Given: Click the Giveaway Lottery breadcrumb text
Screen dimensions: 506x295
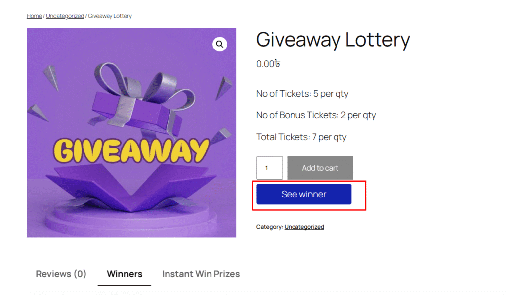Looking at the screenshot, I should coord(110,16).
